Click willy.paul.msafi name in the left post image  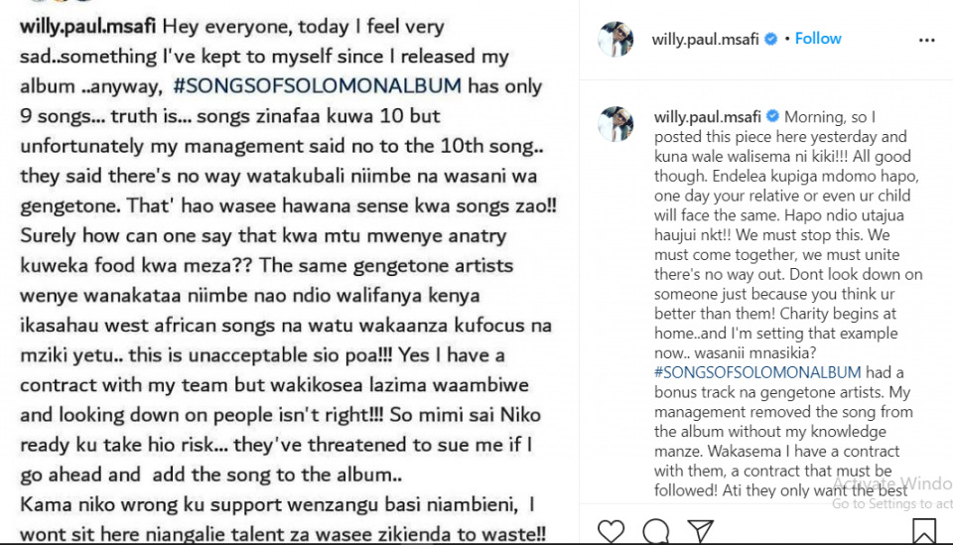point(87,26)
